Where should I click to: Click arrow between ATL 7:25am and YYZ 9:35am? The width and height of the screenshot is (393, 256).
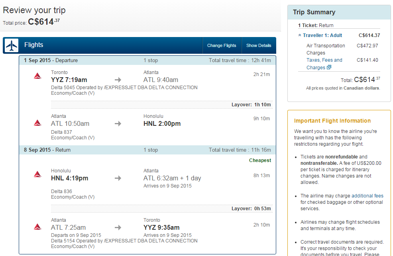(x=118, y=227)
